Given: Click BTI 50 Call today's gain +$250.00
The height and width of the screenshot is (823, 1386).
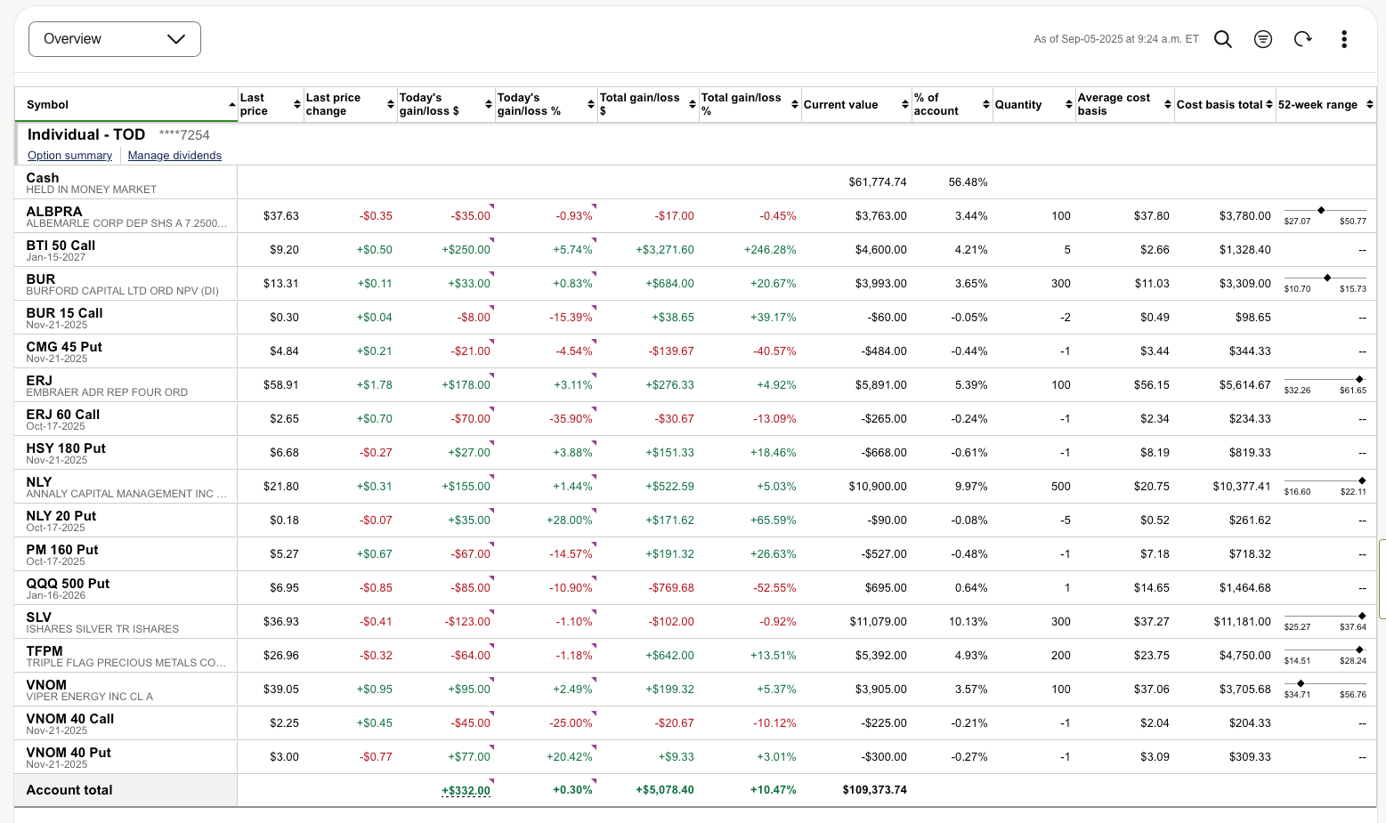Looking at the screenshot, I should point(466,250).
